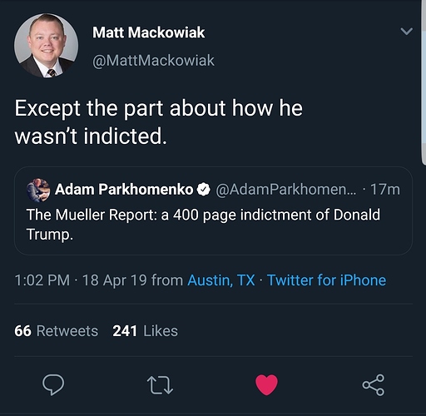The width and height of the screenshot is (426, 416).
Task: Select the main tweet text
Action: coord(158,122)
